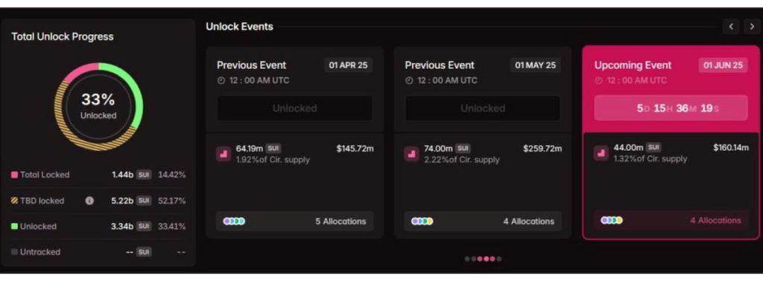Toggle the Unlocked legend item
Screen dimensions: 763x283
click(x=34, y=227)
